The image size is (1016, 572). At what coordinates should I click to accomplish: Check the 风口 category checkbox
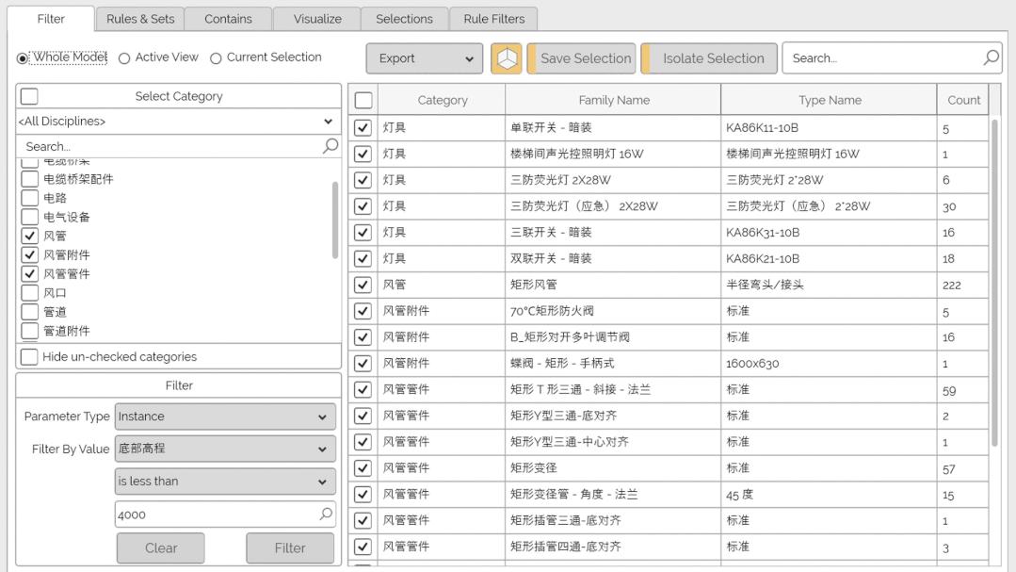29,292
